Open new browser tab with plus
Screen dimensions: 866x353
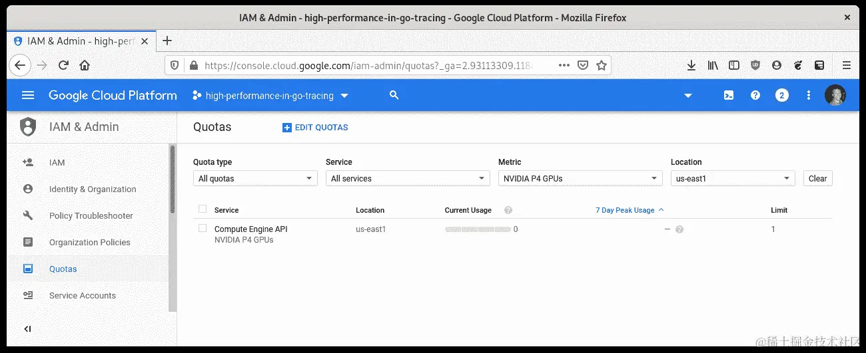167,41
